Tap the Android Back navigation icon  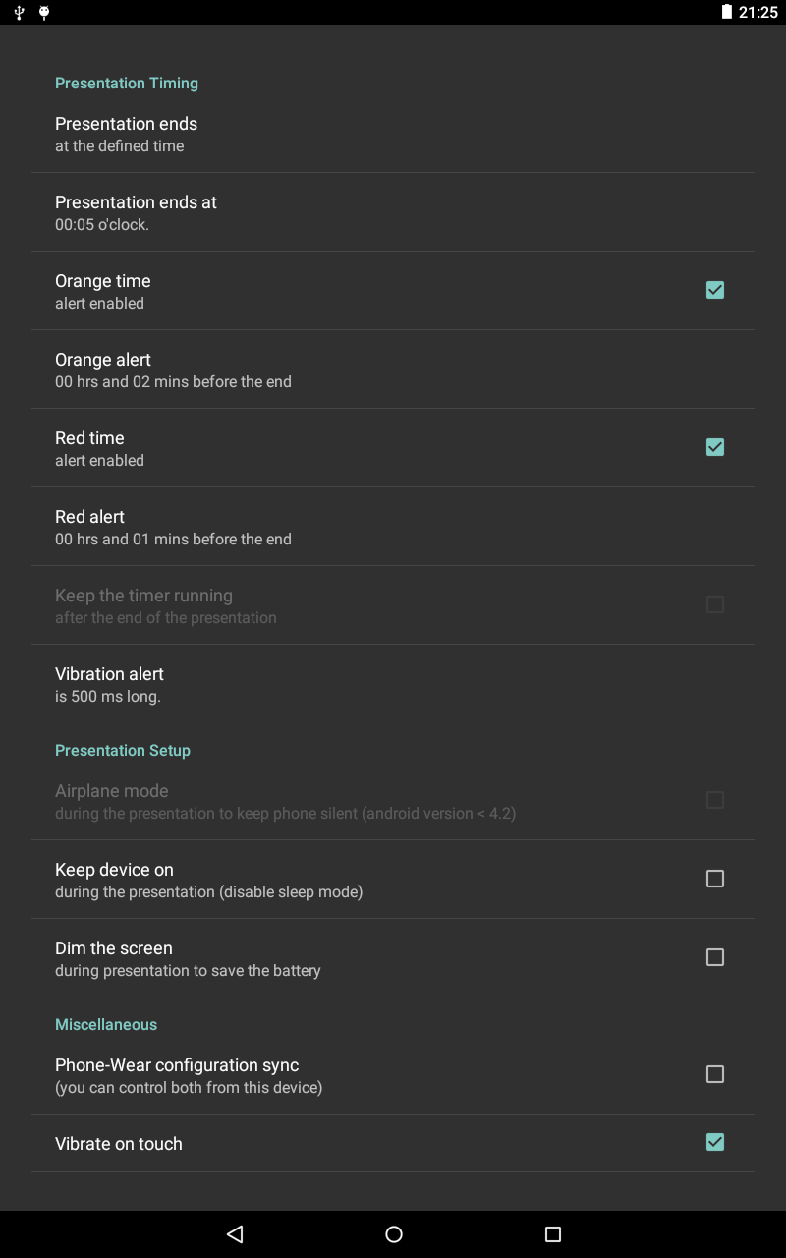[234, 1234]
